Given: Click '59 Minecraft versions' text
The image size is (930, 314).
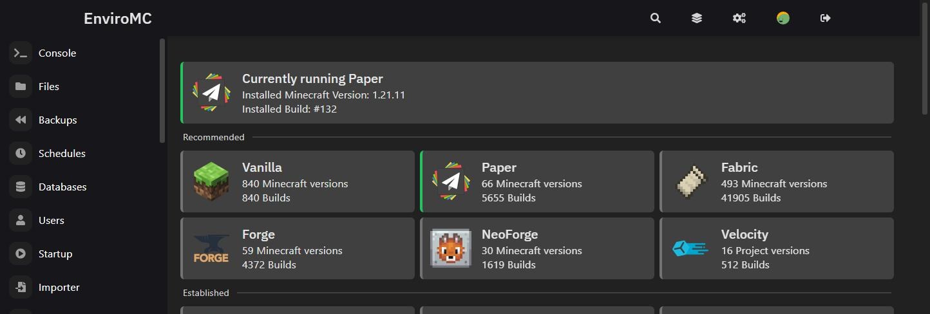Looking at the screenshot, I should 292,250.
